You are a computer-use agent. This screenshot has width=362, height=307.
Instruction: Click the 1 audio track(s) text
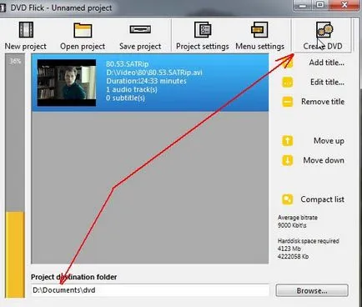132,89
